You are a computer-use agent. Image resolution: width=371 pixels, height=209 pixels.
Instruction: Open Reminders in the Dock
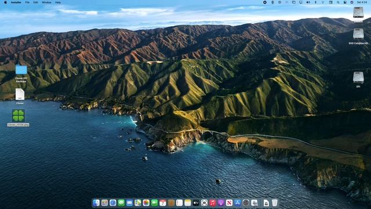179,203
